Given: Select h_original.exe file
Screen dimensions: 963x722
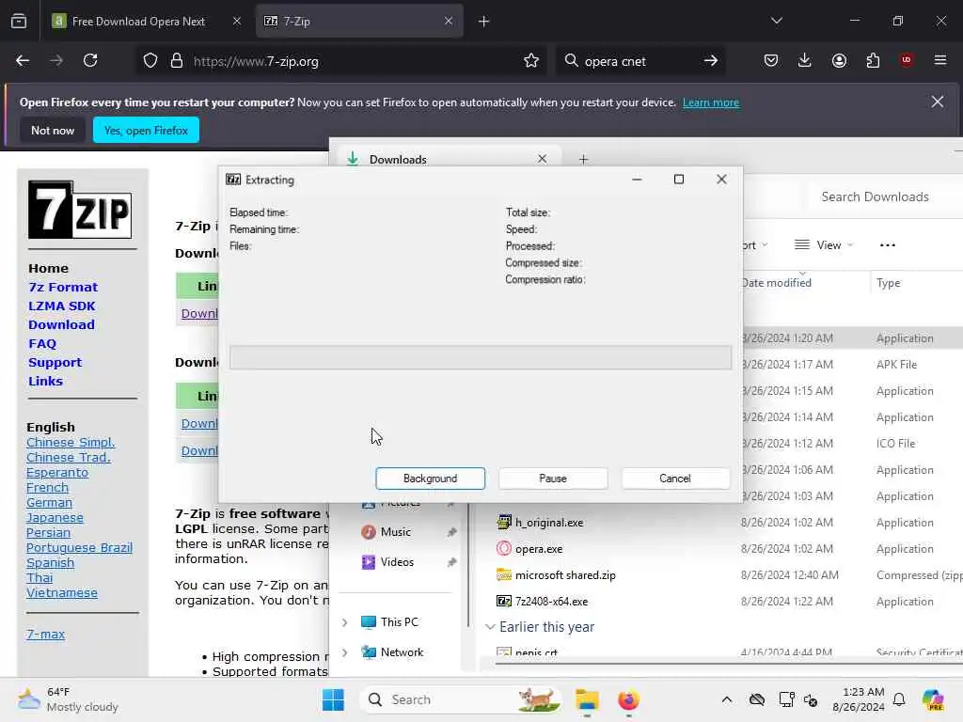Looking at the screenshot, I should 549,523.
